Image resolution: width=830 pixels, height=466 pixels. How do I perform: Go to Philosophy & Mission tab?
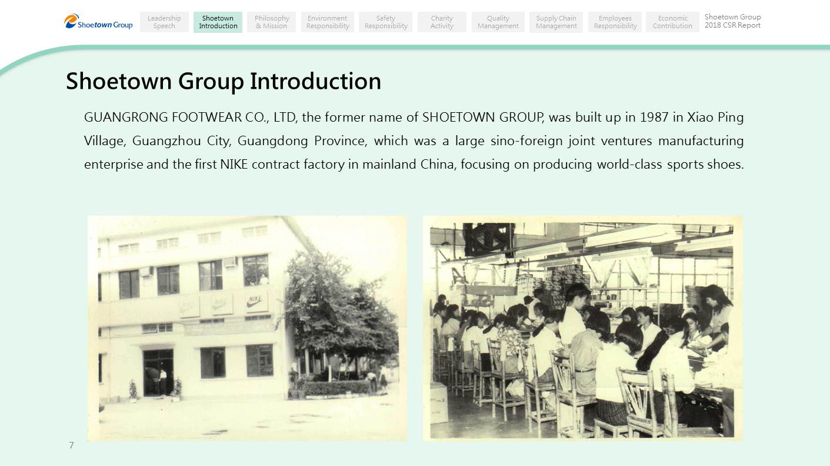272,22
